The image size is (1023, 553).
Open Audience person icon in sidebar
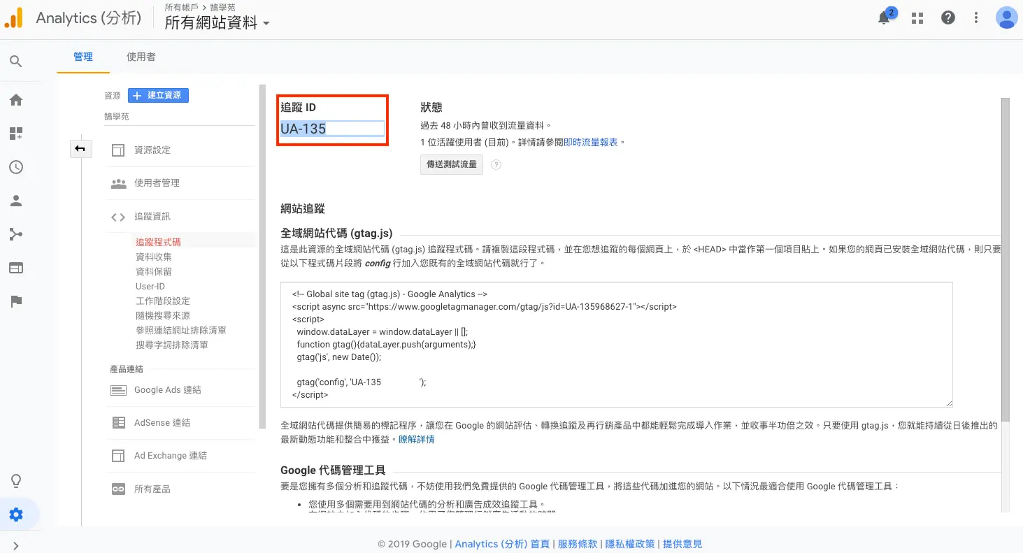(15, 201)
